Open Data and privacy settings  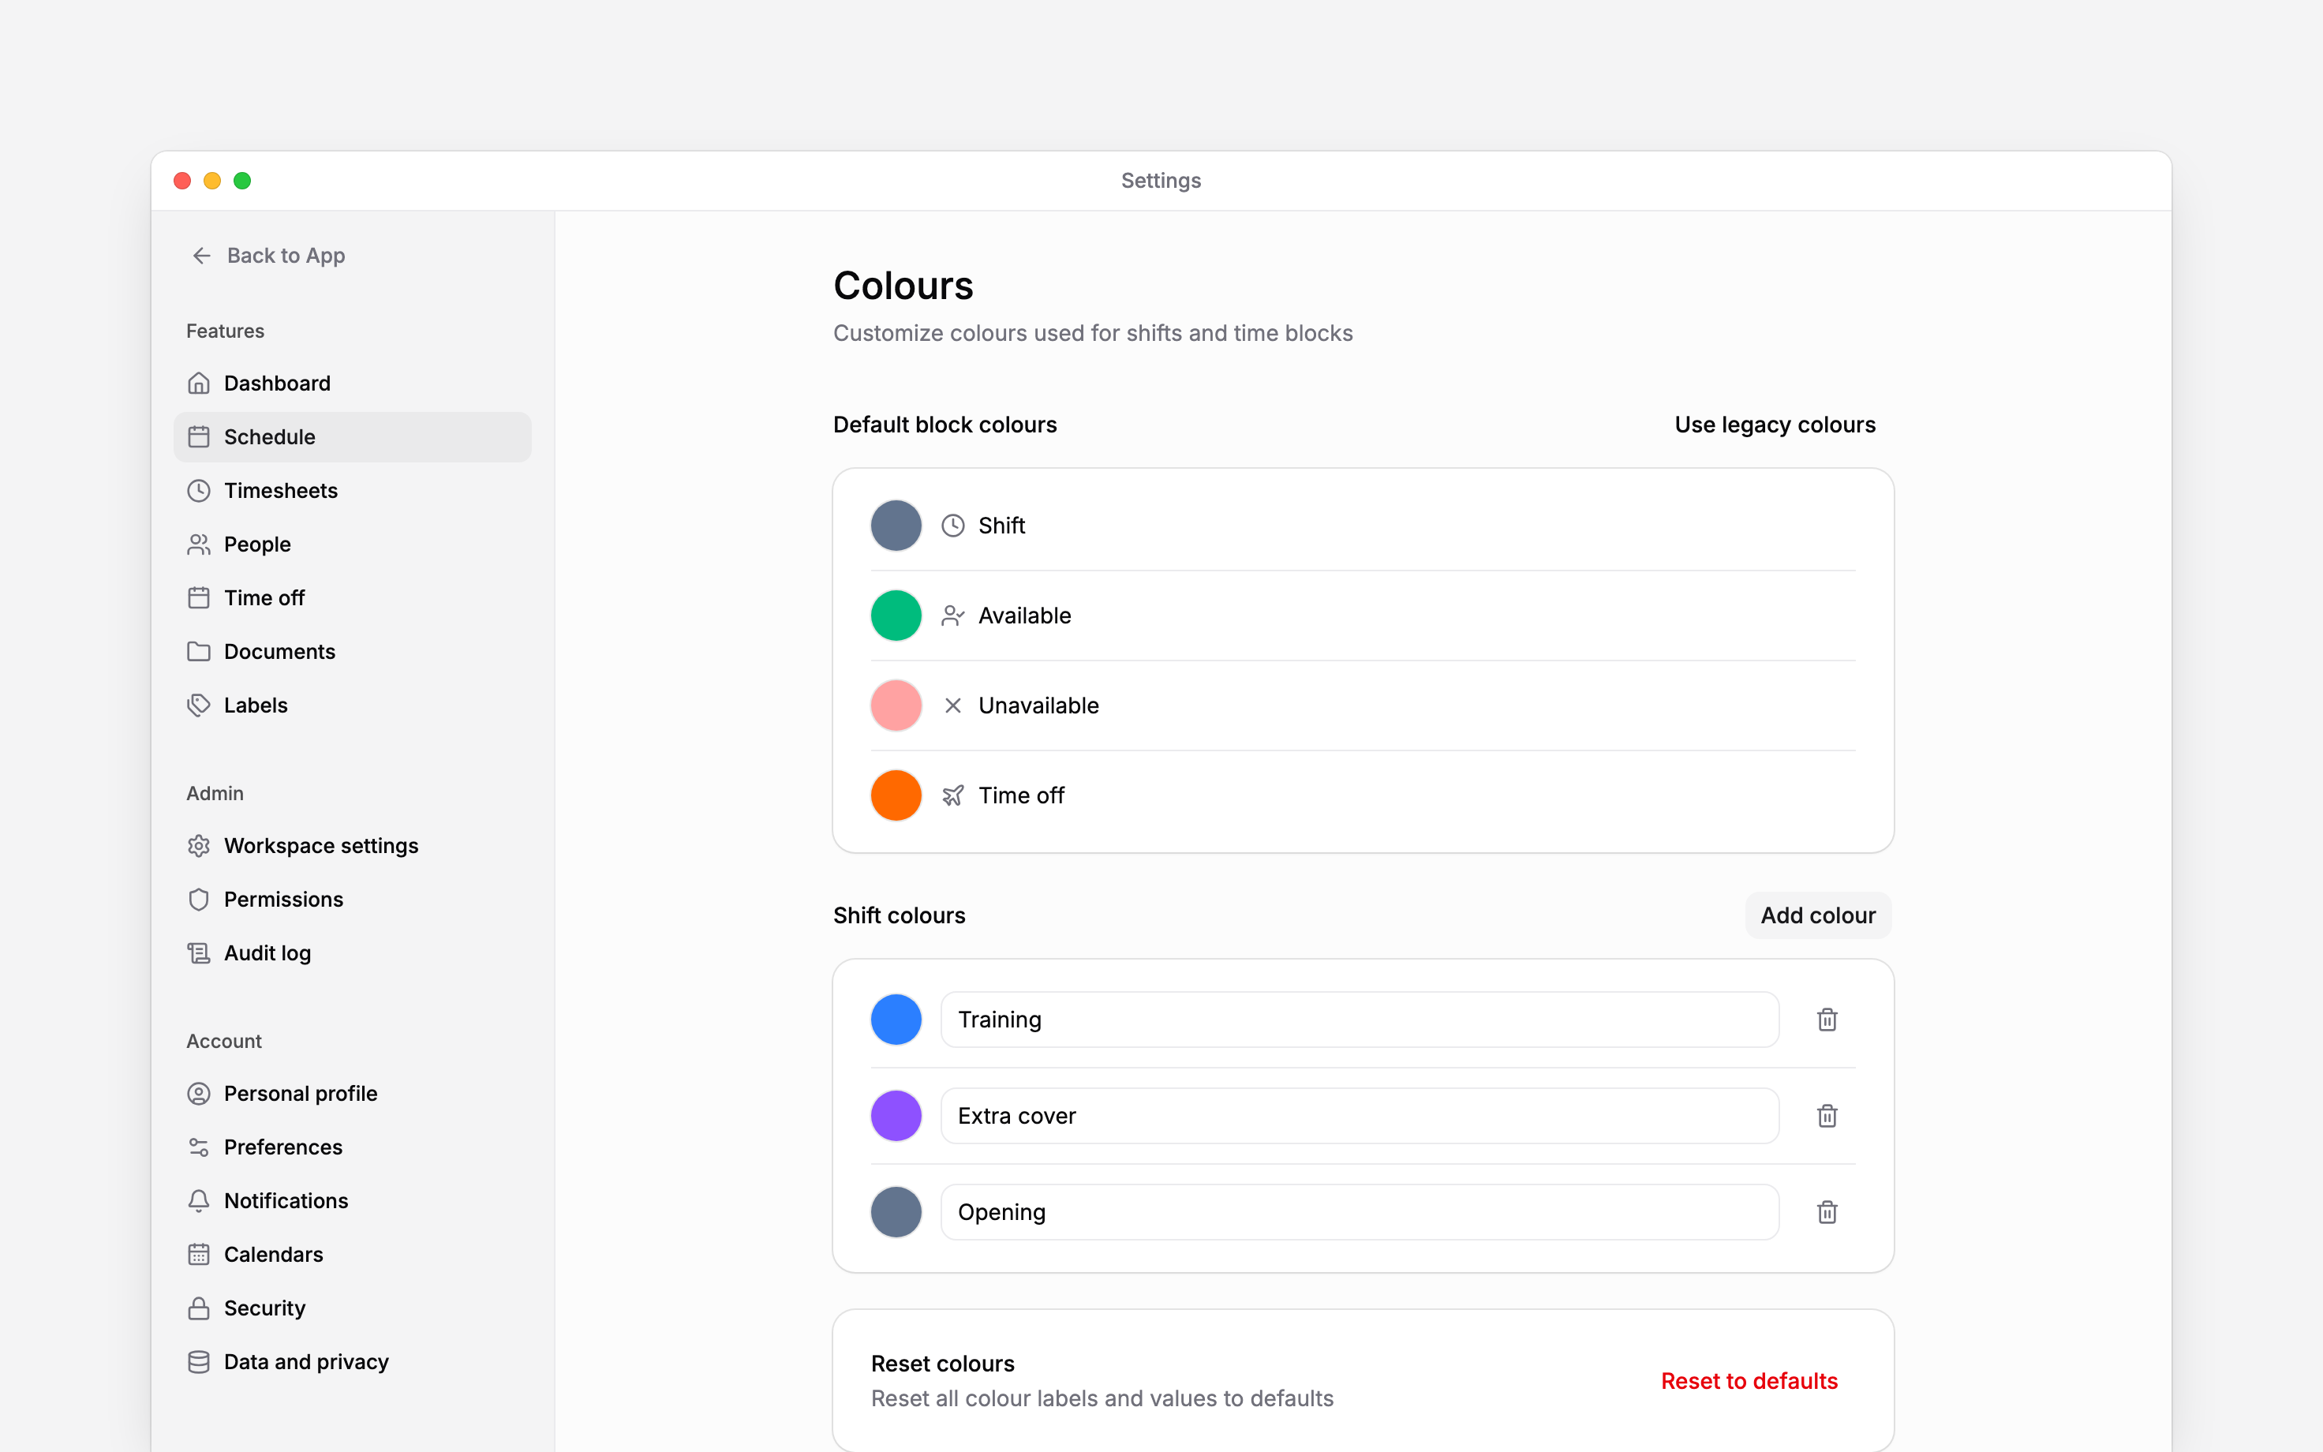[x=352, y=1363]
